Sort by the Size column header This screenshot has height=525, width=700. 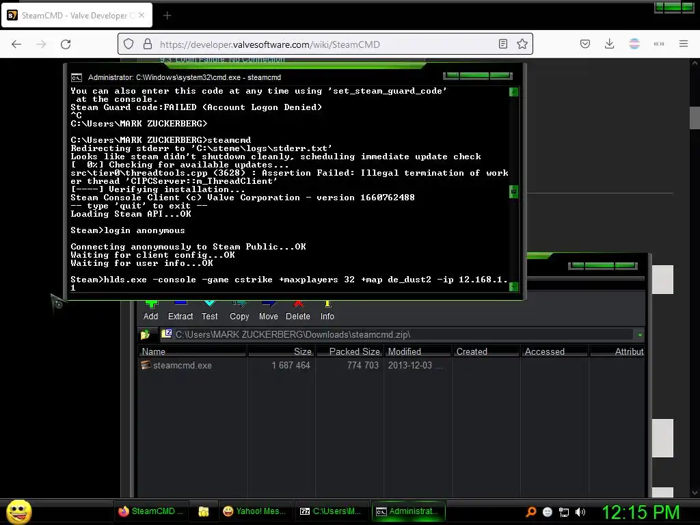tap(281, 352)
